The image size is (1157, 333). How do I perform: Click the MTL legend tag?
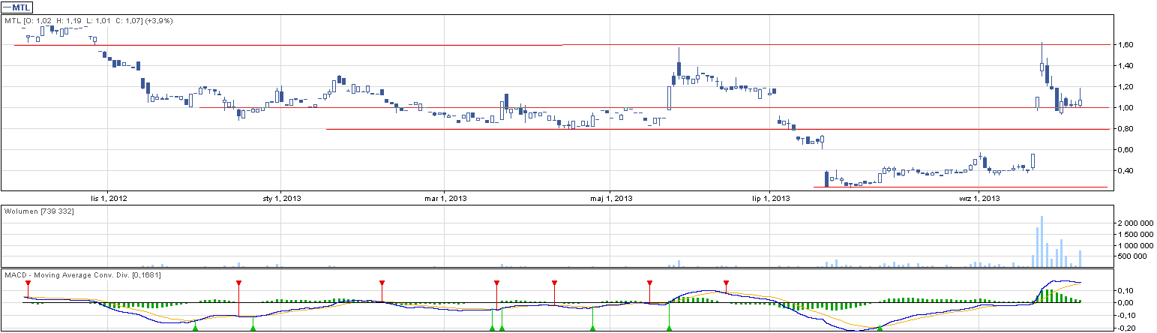[18, 7]
